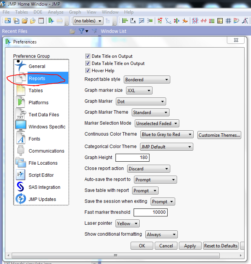This screenshot has width=251, height=264.
Task: Toggle Hover Help checkbox
Action: coord(88,71)
